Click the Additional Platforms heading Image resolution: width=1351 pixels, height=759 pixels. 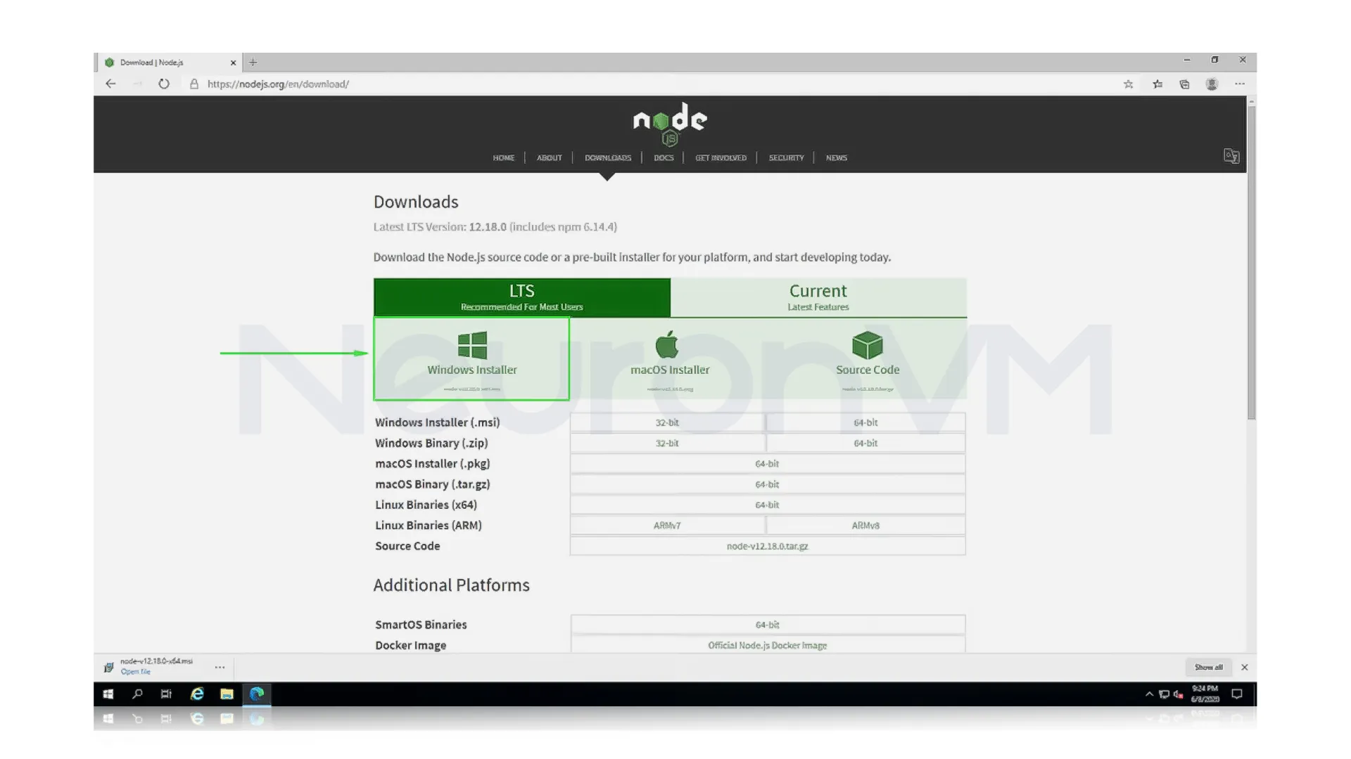coord(451,585)
